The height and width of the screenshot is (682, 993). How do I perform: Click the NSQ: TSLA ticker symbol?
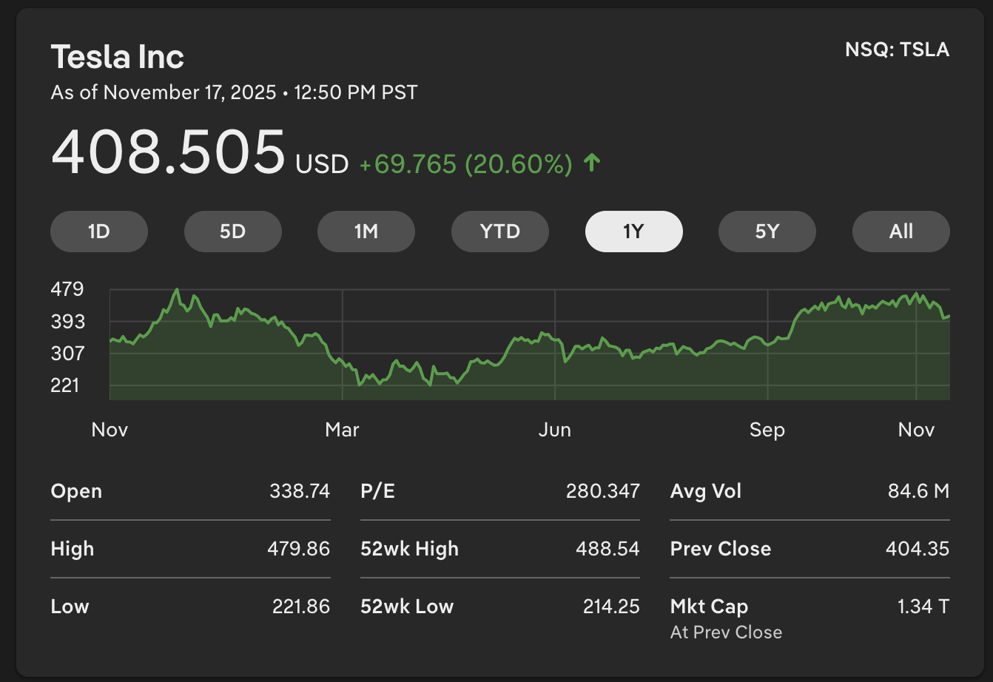[x=897, y=50]
